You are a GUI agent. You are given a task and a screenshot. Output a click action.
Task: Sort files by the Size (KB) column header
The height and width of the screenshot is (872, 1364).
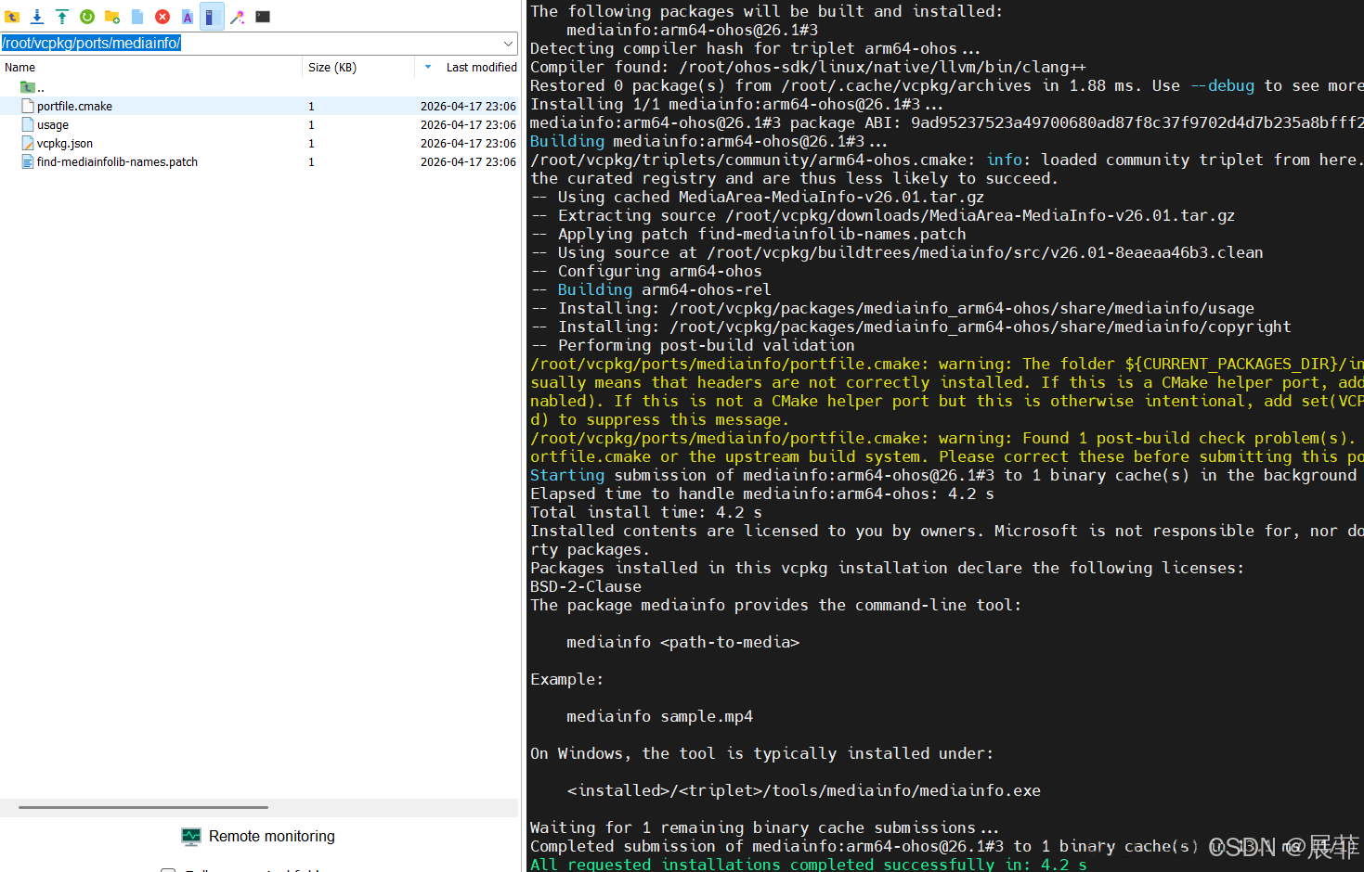(332, 68)
